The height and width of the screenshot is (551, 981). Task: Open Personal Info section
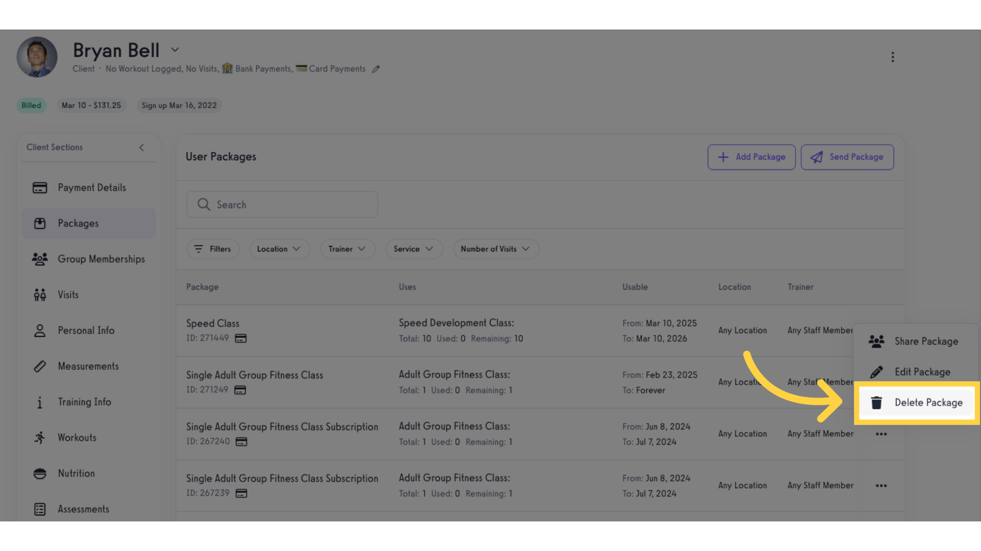click(88, 331)
